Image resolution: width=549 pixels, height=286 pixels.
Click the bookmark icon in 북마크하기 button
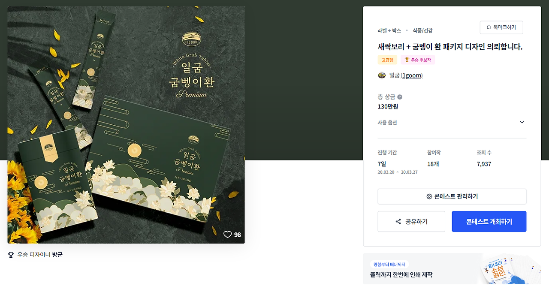(x=489, y=27)
